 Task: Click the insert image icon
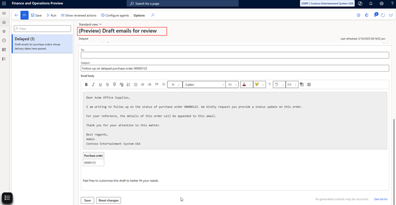(x=302, y=85)
